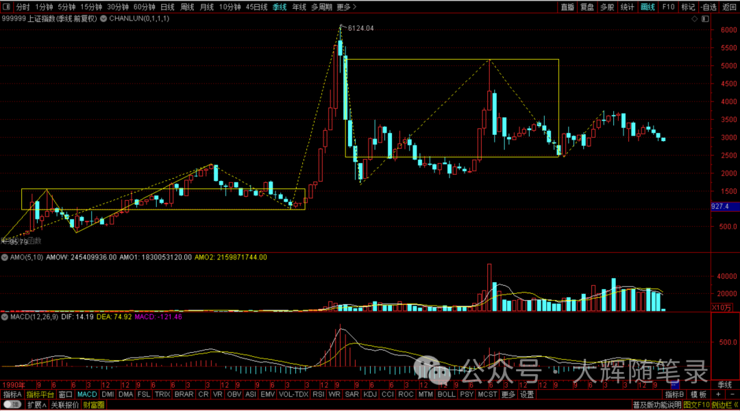Screen dimensions: 740x411
Task: Open the 指标平台 tab
Action: coord(40,395)
